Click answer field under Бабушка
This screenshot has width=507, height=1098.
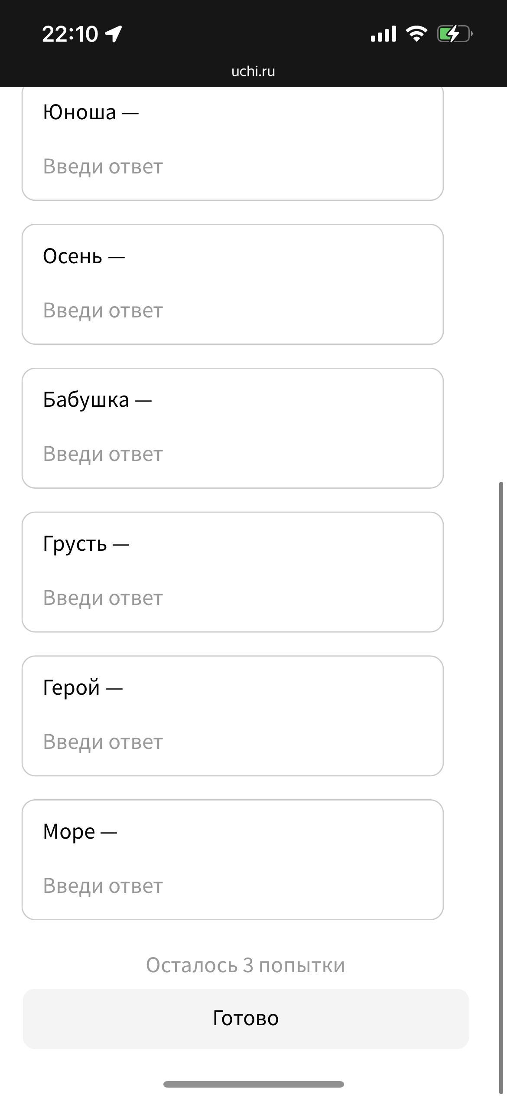232,454
